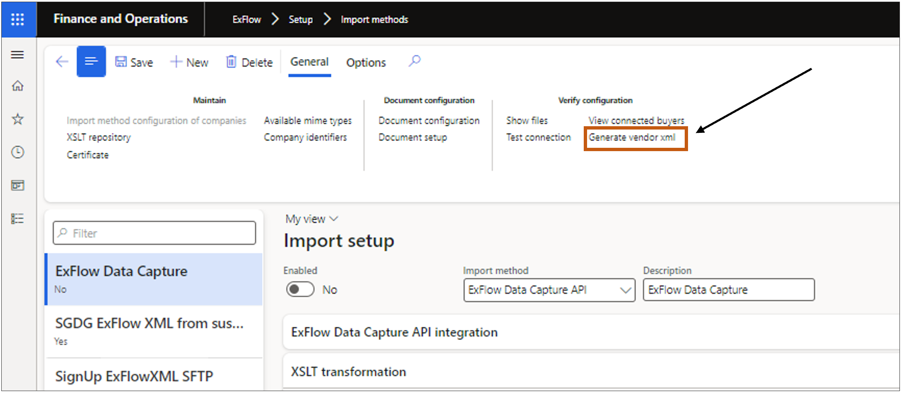Screen dimensions: 902x394
Task: Toggle the Enabled switch
Action: click(x=300, y=289)
